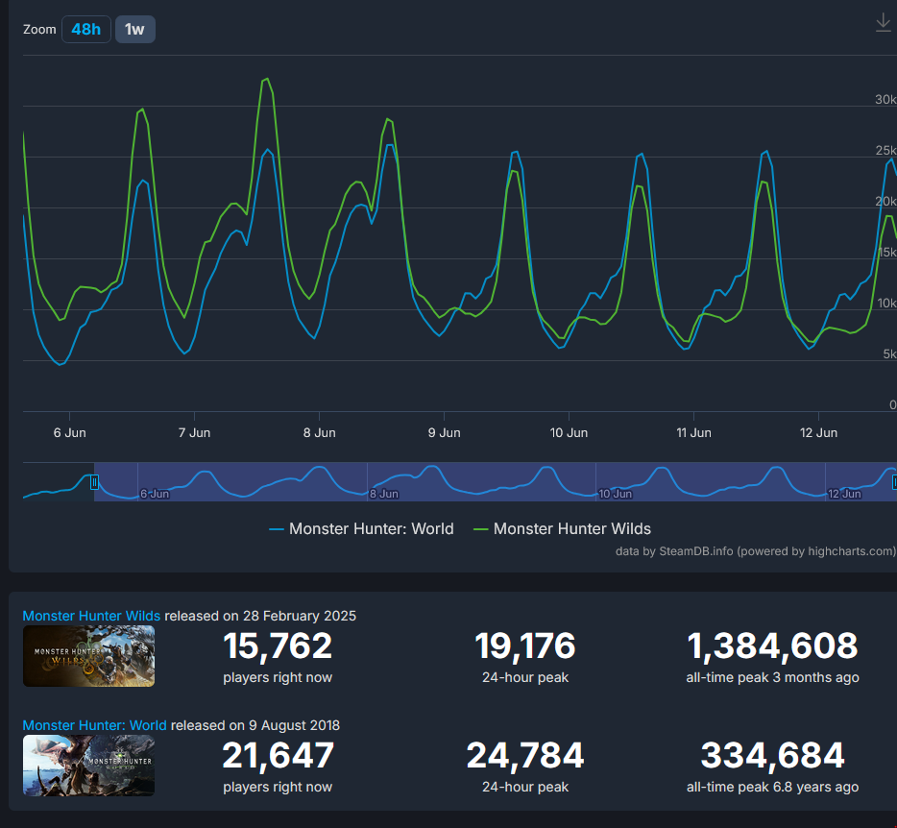Click "24-hour peak" label under 24,784
Screen dimensions: 897x828
tap(525, 787)
